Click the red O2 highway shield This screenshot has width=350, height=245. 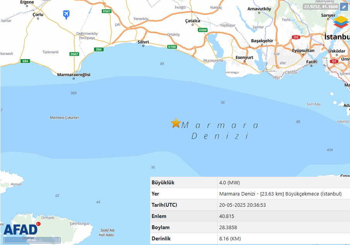pyautogui.click(x=296, y=37)
